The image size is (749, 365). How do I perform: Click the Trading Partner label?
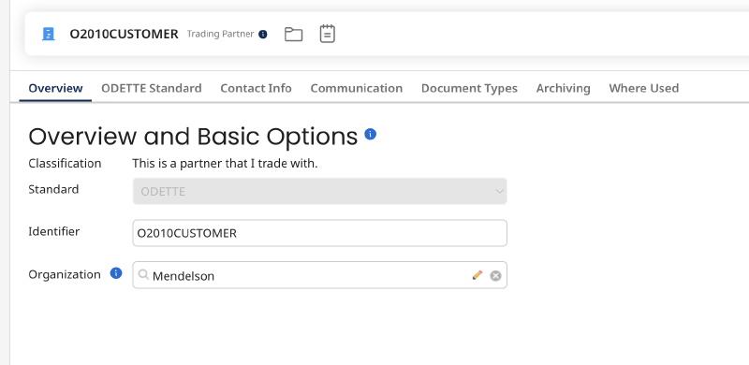[x=220, y=35]
